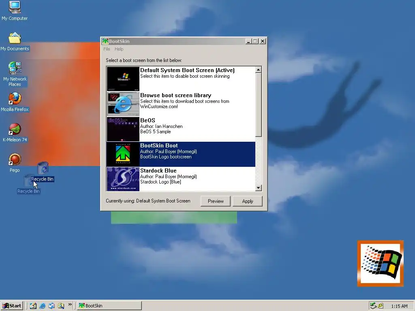Select the BootSkin Boot green arrow thumbnail

(x=123, y=154)
